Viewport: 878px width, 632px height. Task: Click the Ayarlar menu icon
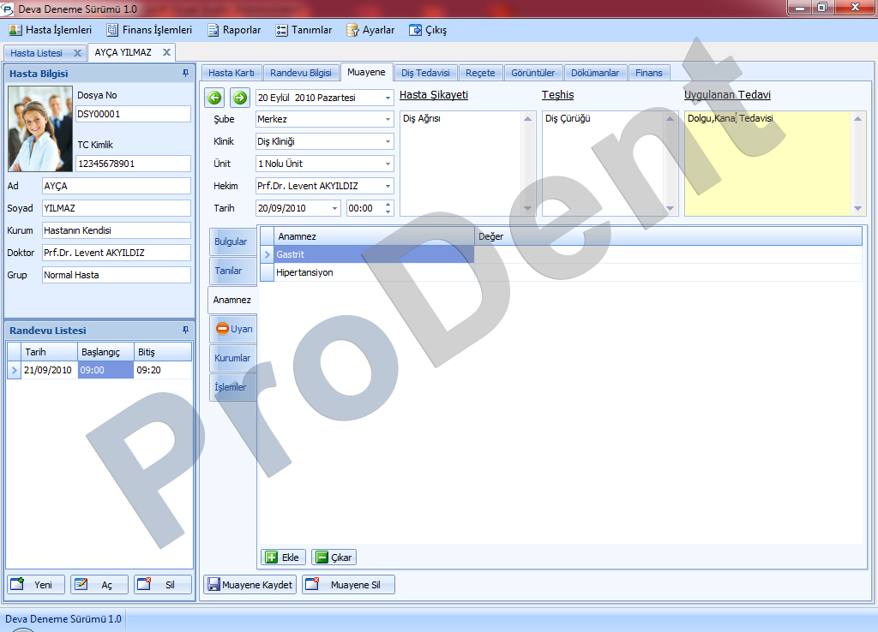[x=352, y=30]
